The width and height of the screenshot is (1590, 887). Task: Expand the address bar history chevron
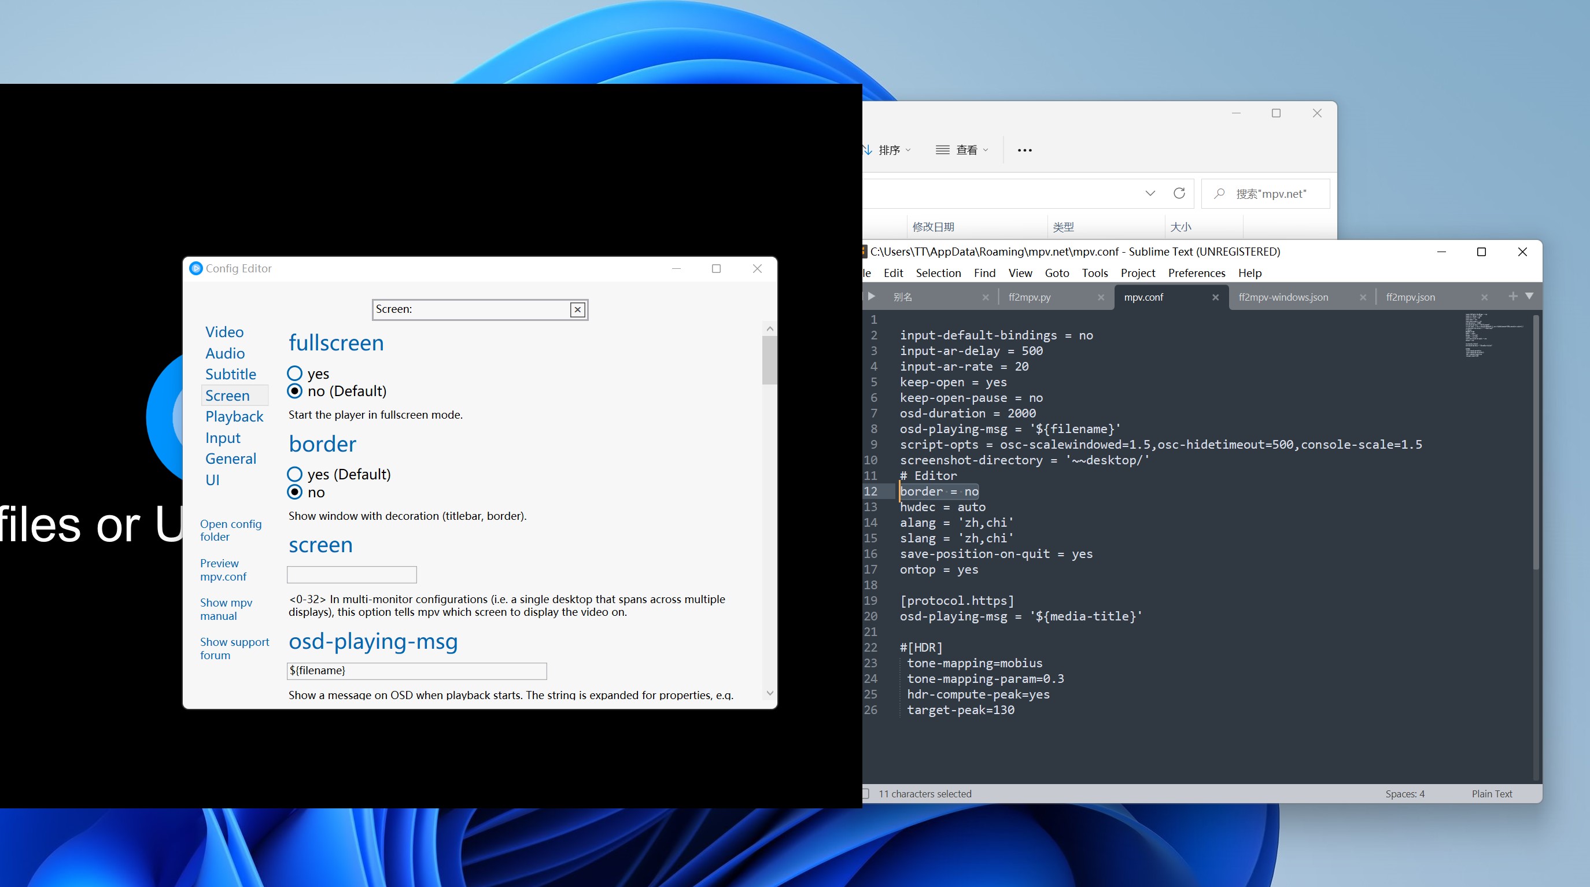(1150, 193)
